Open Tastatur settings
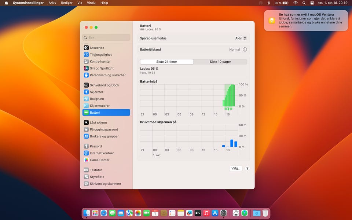The height and width of the screenshot is (220, 352). [106, 170]
